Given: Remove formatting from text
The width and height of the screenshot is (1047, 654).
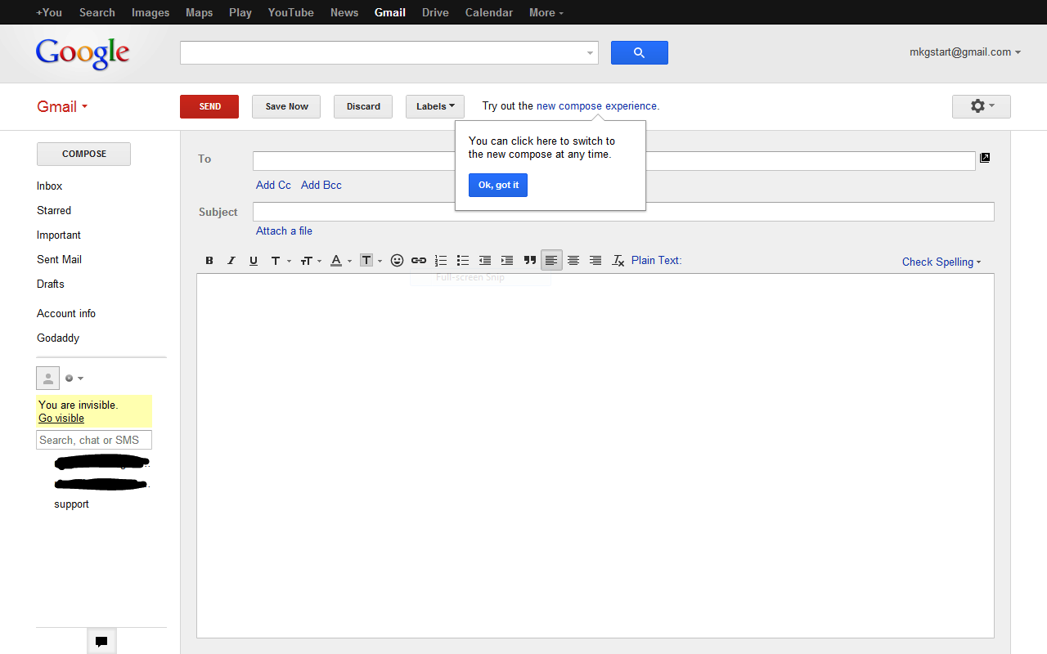Looking at the screenshot, I should click(618, 261).
